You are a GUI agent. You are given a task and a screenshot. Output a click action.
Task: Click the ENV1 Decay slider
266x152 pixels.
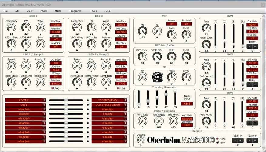[224, 40]
